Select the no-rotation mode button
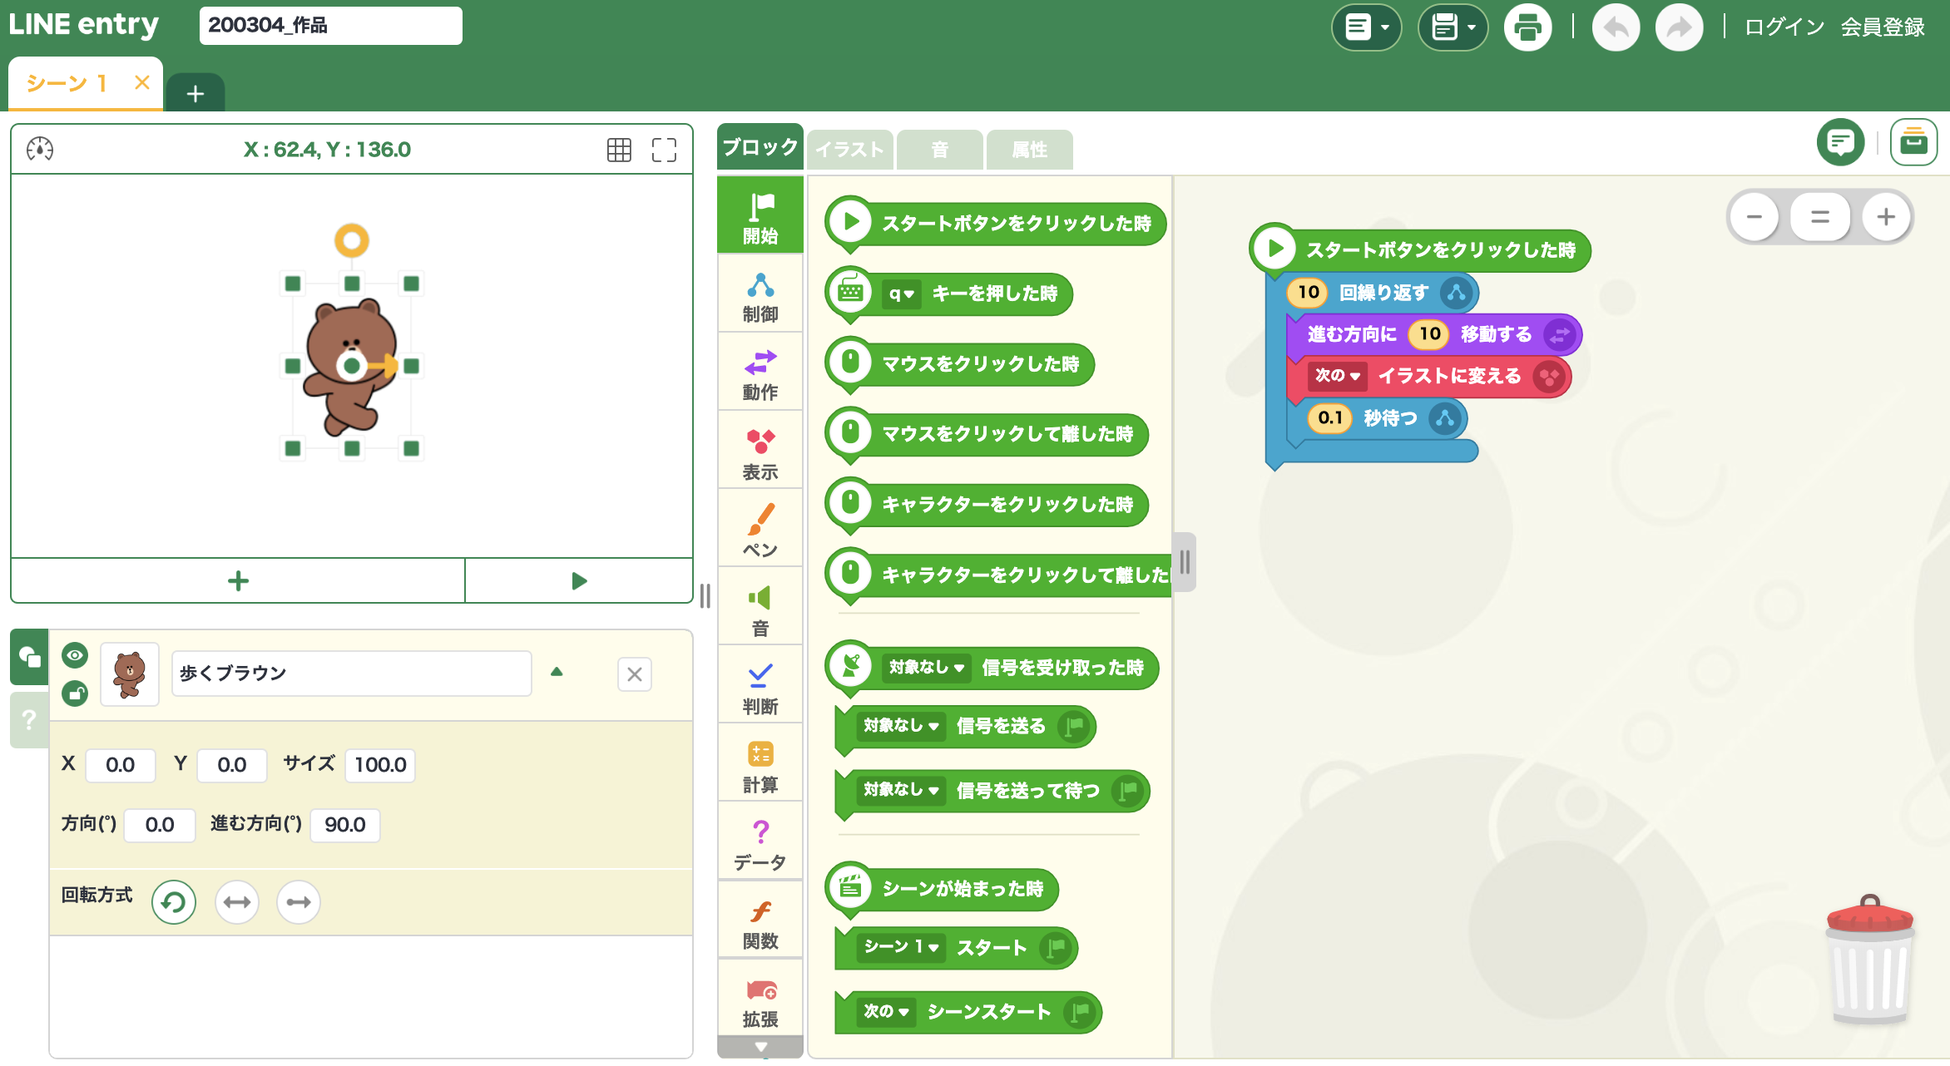This screenshot has width=1950, height=1066. pos(299,902)
